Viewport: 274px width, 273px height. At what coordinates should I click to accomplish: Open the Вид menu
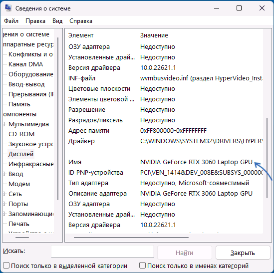coord(57,21)
